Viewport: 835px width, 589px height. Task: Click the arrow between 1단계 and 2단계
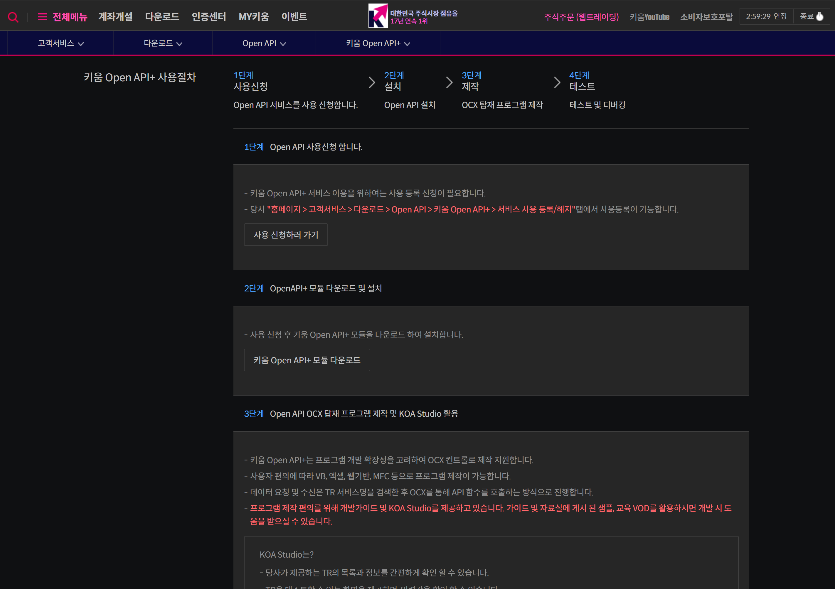coord(371,82)
